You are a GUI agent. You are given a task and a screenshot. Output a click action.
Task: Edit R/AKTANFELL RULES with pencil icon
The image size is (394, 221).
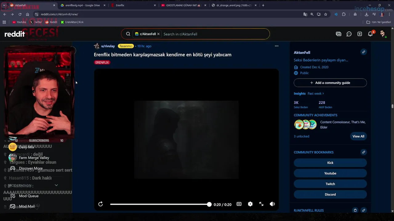pyautogui.click(x=364, y=211)
